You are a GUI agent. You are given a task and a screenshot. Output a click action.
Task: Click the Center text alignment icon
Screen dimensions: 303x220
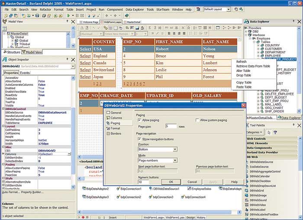(174, 33)
